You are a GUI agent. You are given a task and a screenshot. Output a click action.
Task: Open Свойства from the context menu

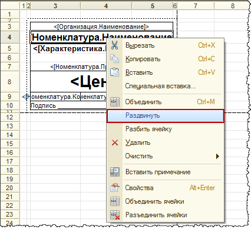coord(165,188)
